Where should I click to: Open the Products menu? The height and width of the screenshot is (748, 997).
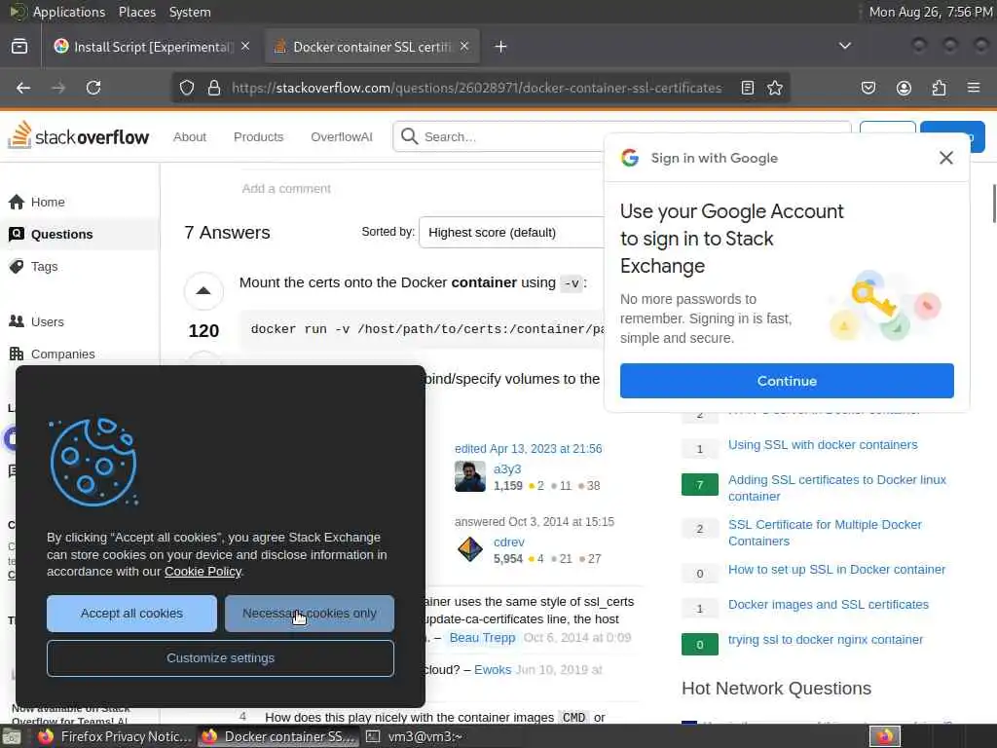[x=258, y=136]
